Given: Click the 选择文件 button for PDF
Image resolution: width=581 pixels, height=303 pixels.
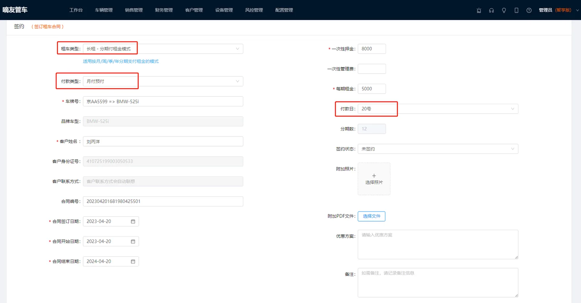Looking at the screenshot, I should coord(371,216).
